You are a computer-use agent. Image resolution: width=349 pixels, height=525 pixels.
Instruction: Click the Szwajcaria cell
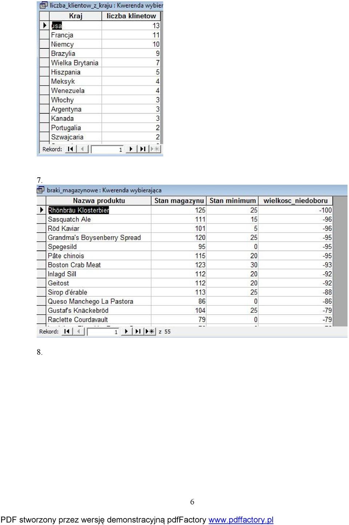(76, 137)
